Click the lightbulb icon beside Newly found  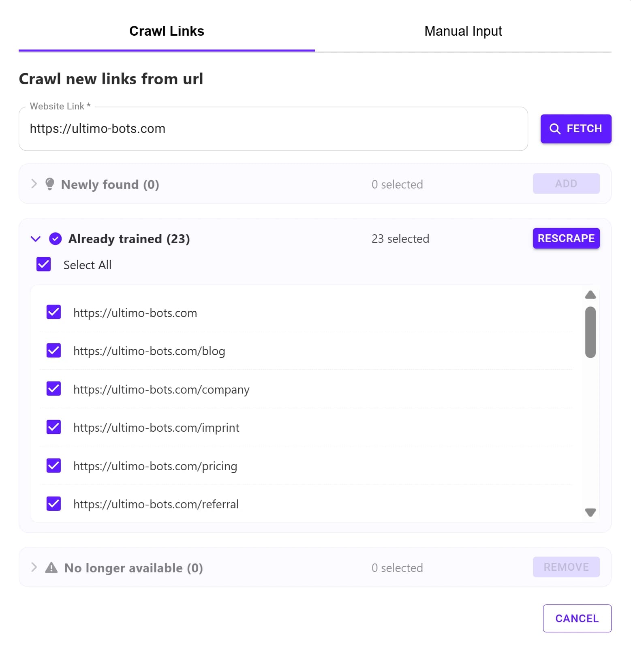[50, 184]
